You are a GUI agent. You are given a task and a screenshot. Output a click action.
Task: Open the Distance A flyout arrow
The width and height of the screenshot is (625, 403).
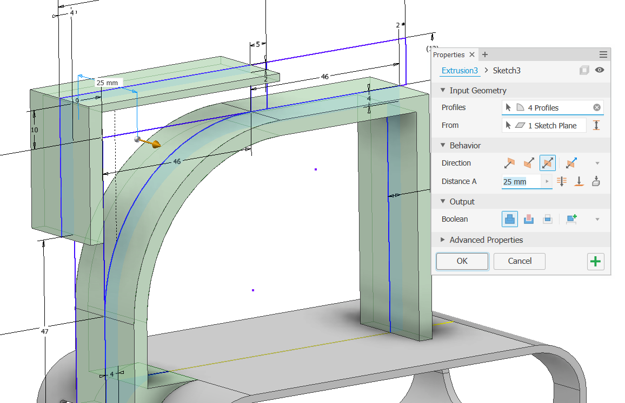[x=547, y=182]
